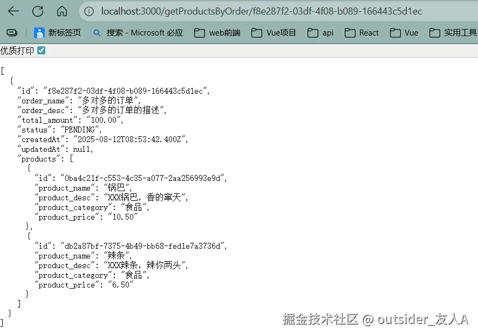Refresh the current page

click(37, 11)
